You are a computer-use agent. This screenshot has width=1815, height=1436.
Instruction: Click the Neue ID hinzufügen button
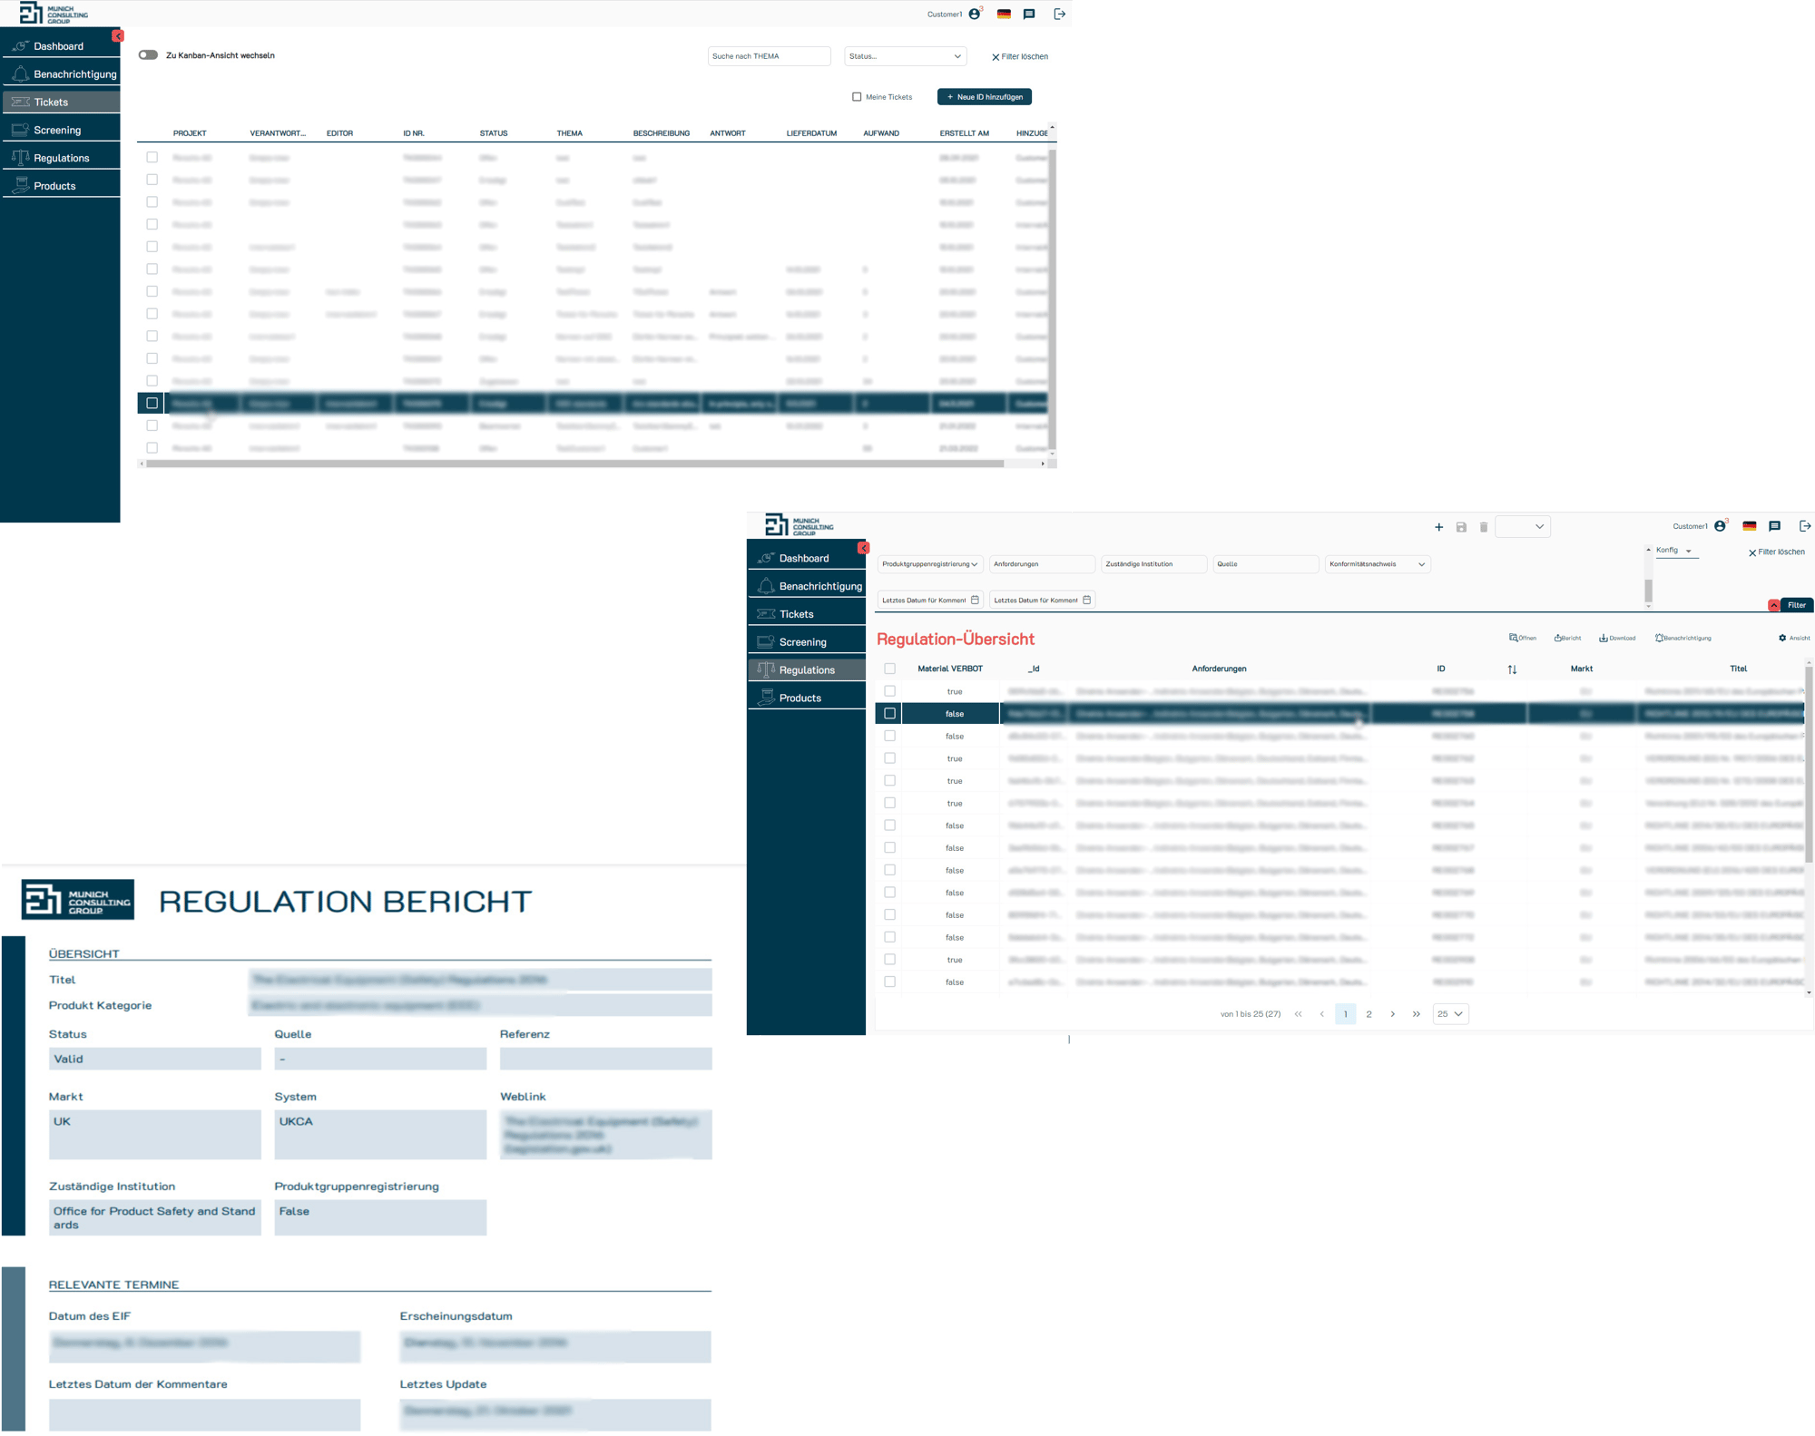click(985, 97)
